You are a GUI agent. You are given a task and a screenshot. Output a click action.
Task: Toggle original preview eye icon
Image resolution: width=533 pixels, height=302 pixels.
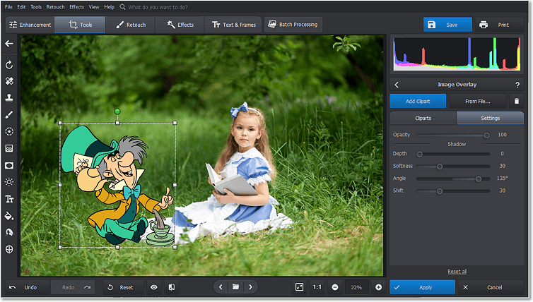point(154,287)
